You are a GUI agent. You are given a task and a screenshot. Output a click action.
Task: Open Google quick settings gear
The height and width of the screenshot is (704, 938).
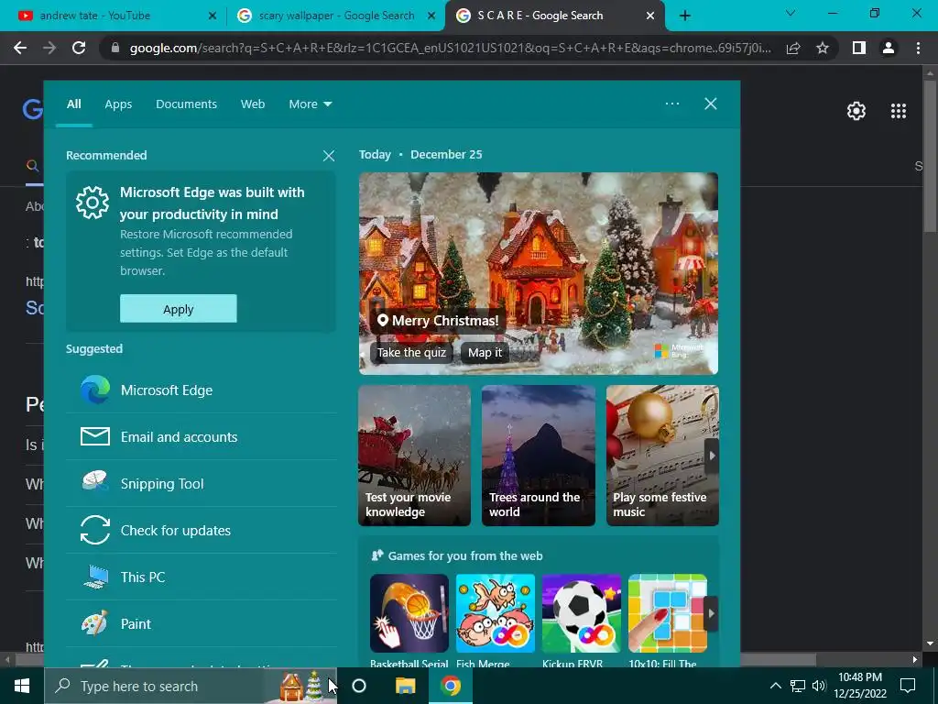[x=856, y=111]
